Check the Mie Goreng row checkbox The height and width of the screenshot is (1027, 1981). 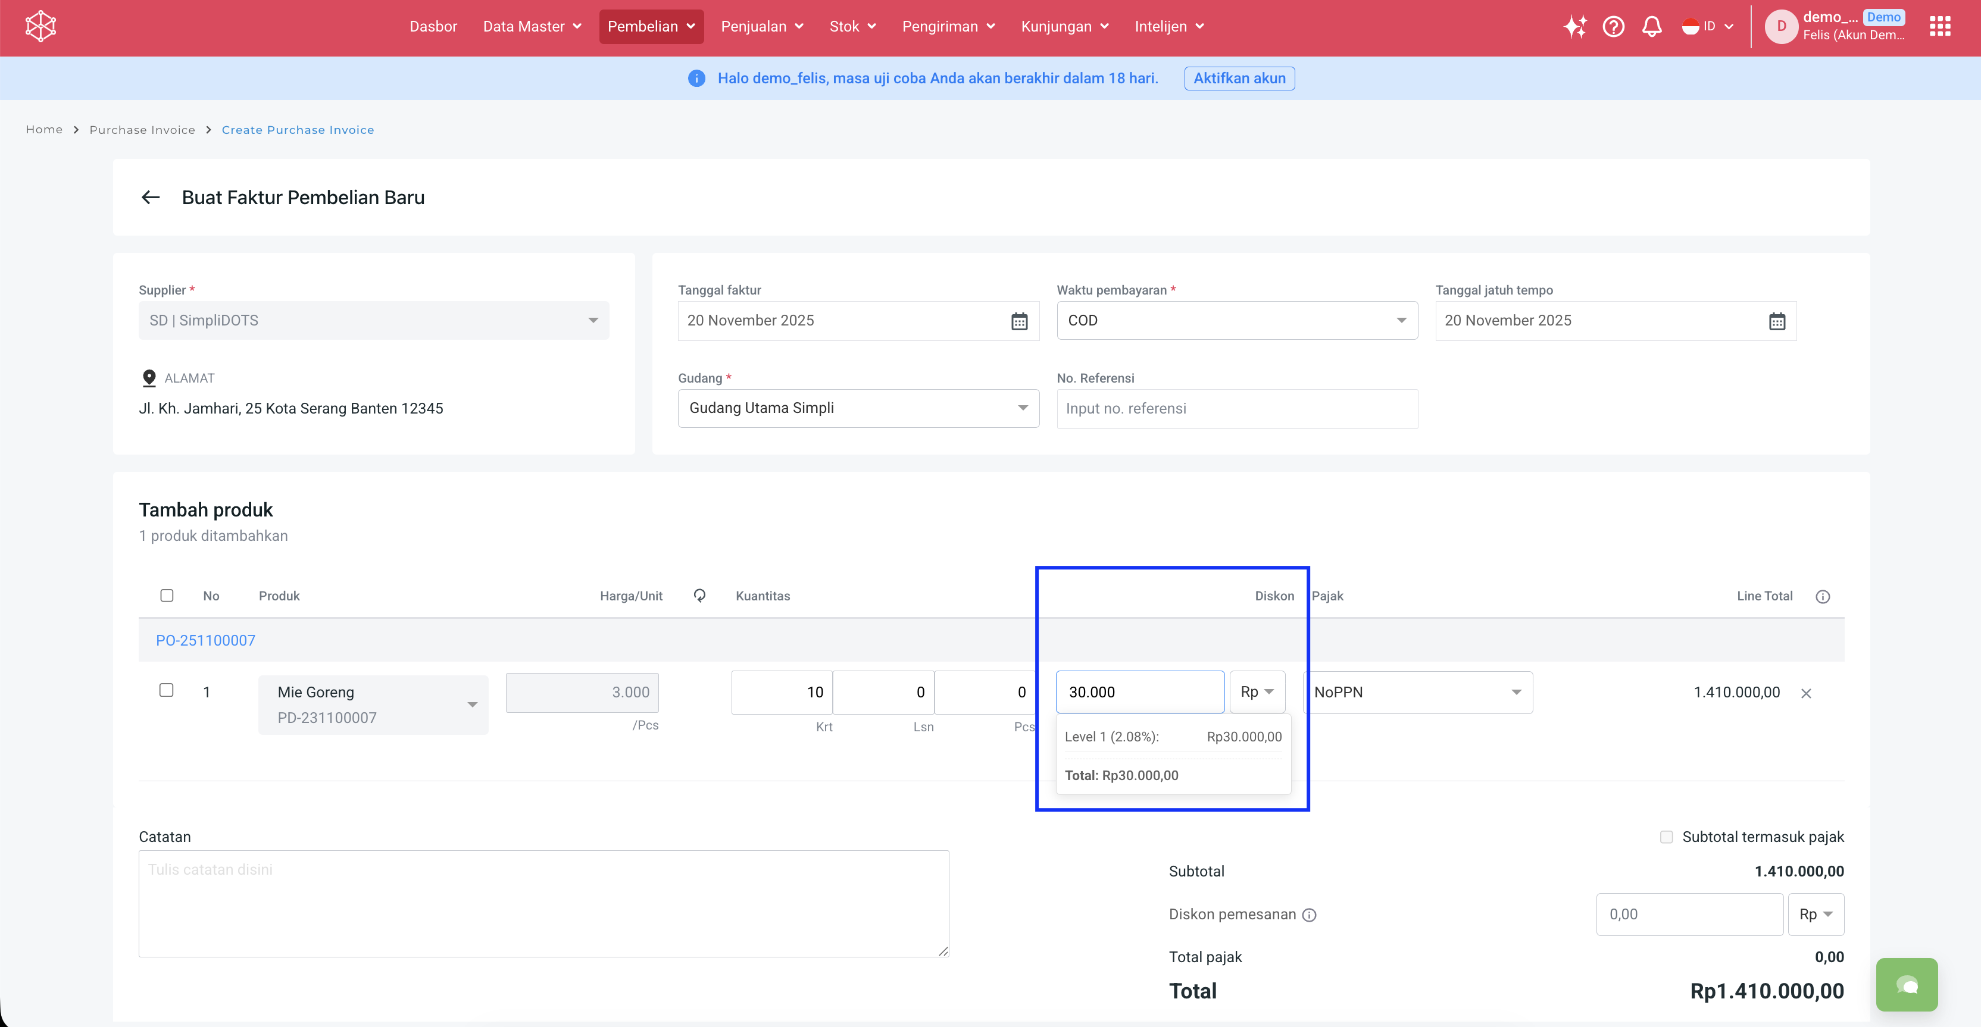(166, 690)
